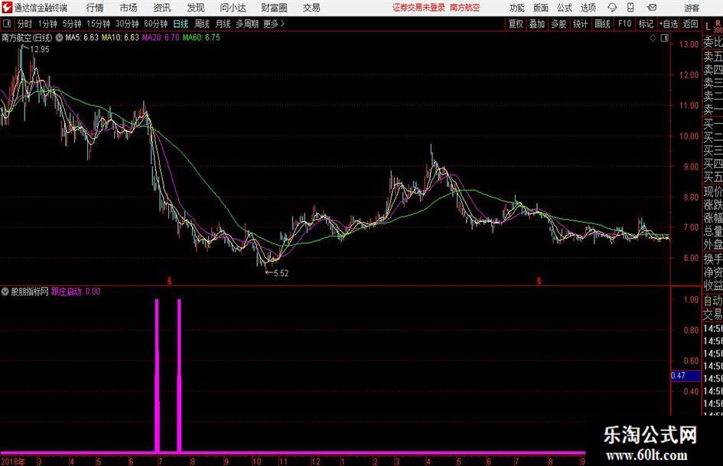
Task: Open the 交易 menu
Action: tap(311, 8)
